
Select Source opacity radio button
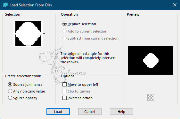coord(23,98)
